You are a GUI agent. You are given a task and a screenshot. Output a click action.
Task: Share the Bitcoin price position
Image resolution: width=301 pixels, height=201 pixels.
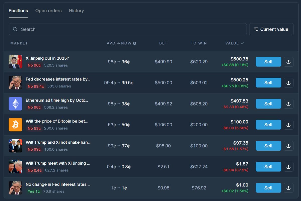click(x=288, y=125)
